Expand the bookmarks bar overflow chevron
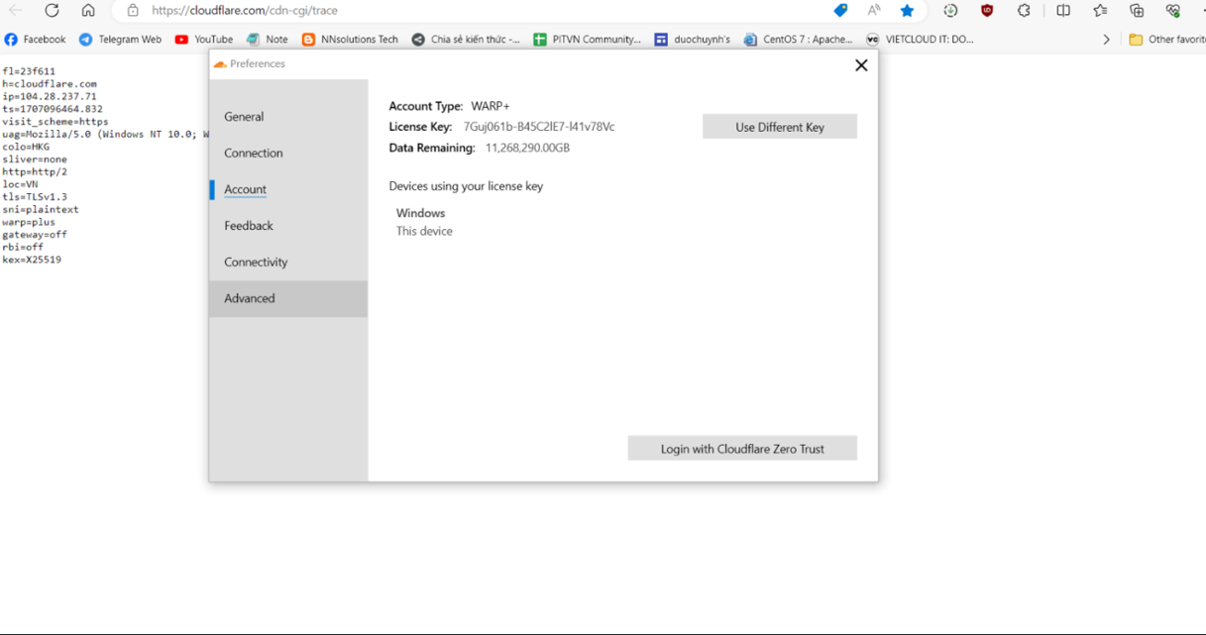Image resolution: width=1206 pixels, height=635 pixels. click(1106, 40)
